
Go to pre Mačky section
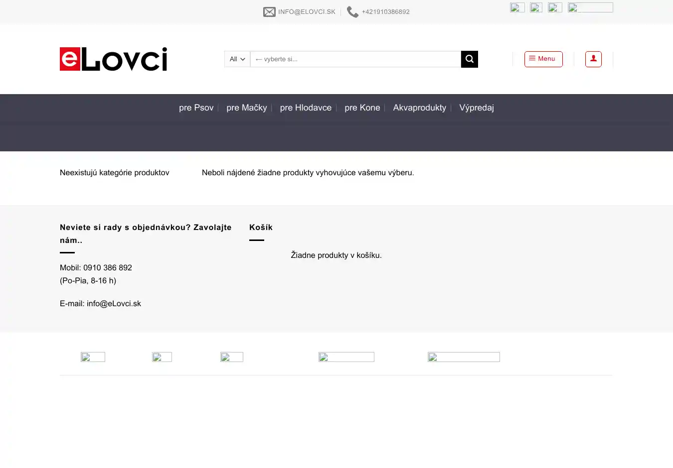click(247, 108)
